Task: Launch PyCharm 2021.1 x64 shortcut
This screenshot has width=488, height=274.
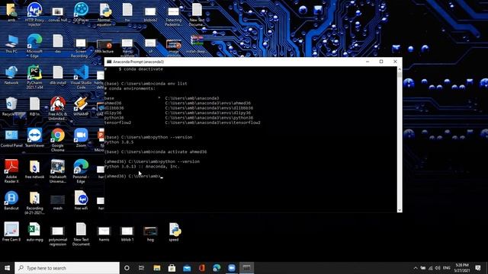Action: click(34, 77)
